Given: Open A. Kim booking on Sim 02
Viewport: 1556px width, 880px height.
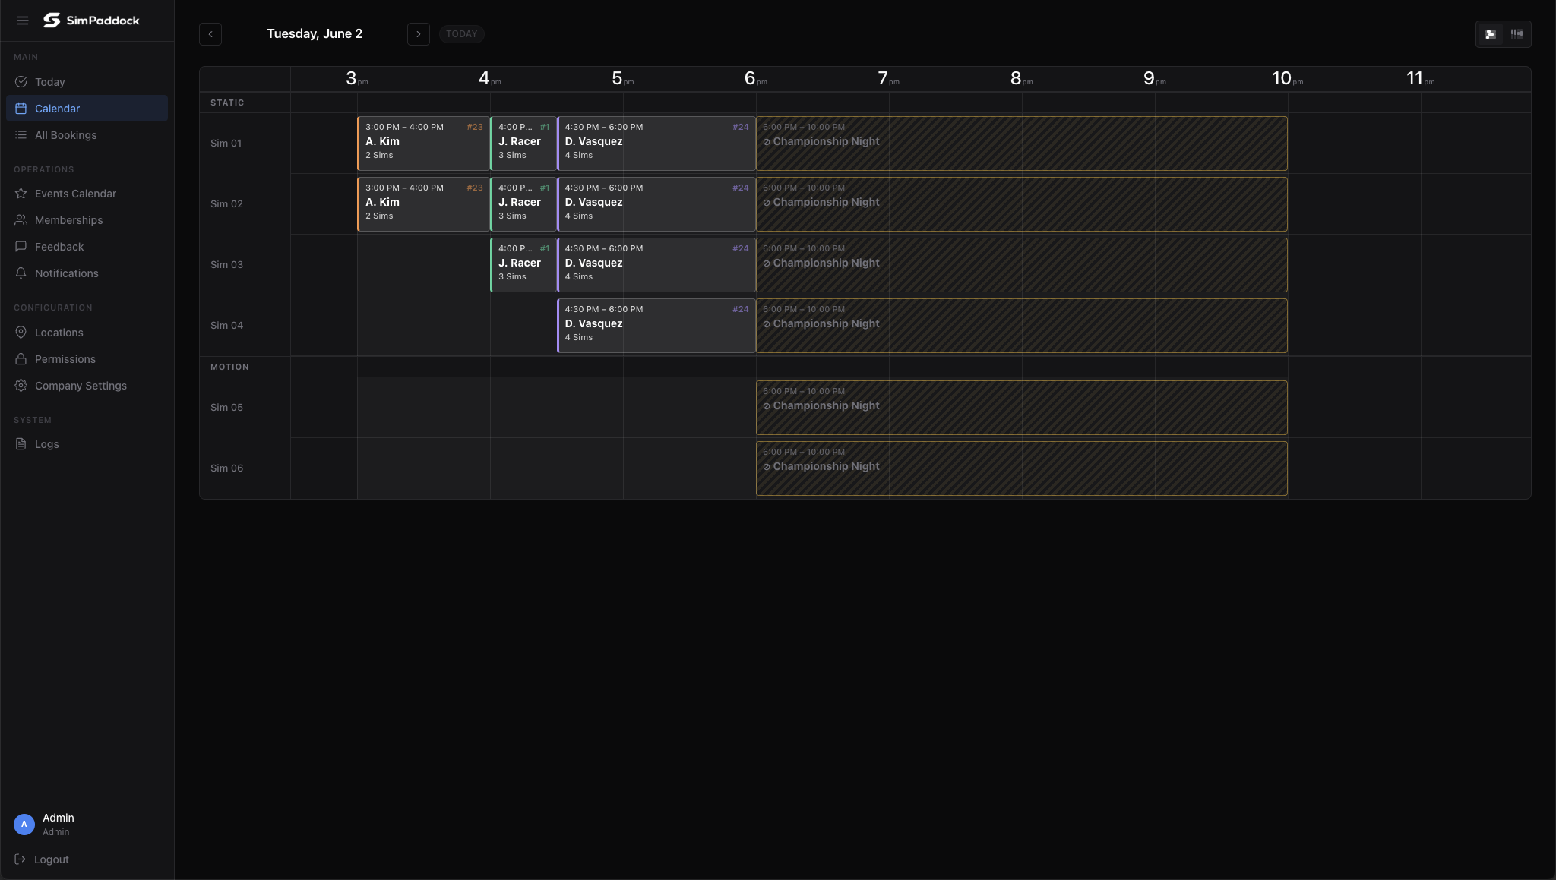Looking at the screenshot, I should tap(423, 204).
